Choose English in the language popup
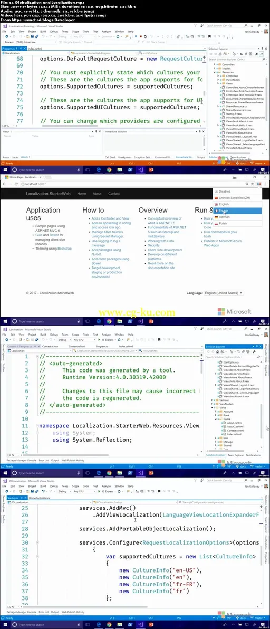The width and height of the screenshot is (270, 629). (237, 204)
